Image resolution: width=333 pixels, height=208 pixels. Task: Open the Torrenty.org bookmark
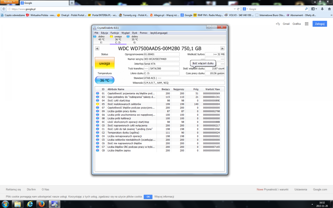point(134,15)
